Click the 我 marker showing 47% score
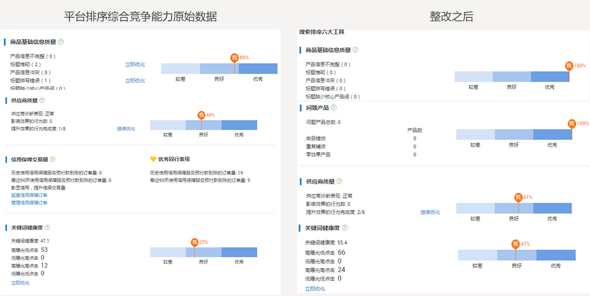 [515, 244]
